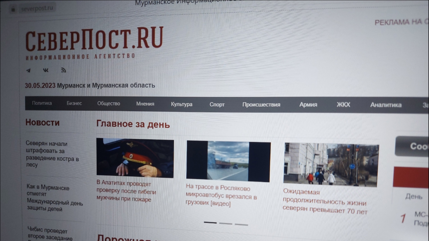Image resolution: width=429 pixels, height=241 pixels.
Task: Open the street pedestrians photo thumbnail
Action: pyautogui.click(x=331, y=165)
